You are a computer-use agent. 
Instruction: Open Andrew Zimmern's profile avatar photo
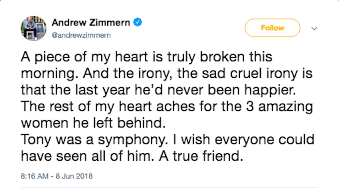point(34,28)
